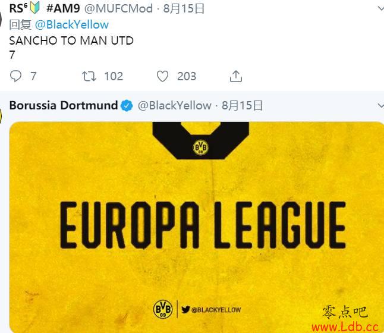This screenshot has height=333, width=384.
Task: Open the Borussia Dortmund tweet options chevron
Action: point(380,106)
